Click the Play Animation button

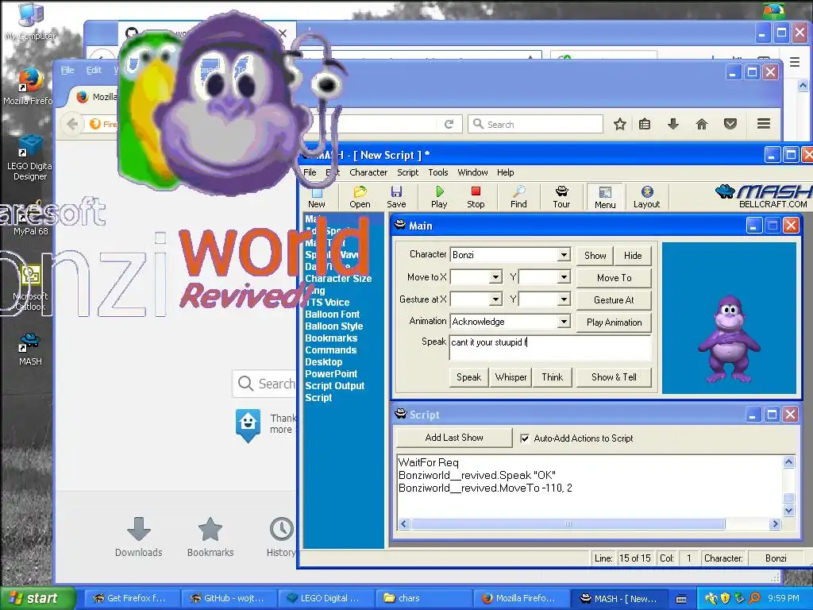click(x=614, y=322)
